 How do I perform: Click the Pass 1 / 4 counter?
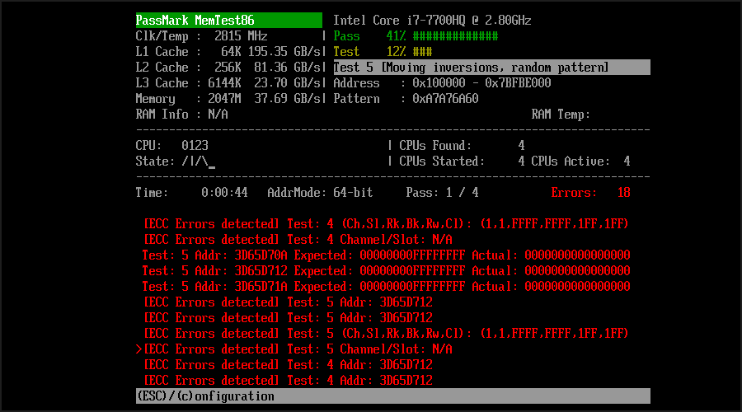442,192
